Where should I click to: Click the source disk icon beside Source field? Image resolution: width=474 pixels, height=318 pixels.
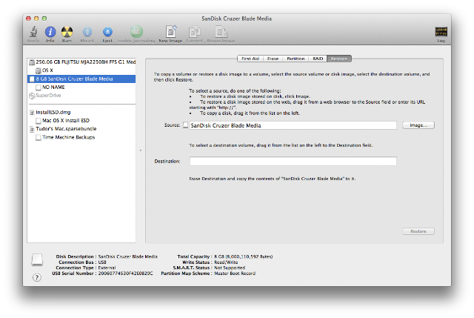click(186, 125)
